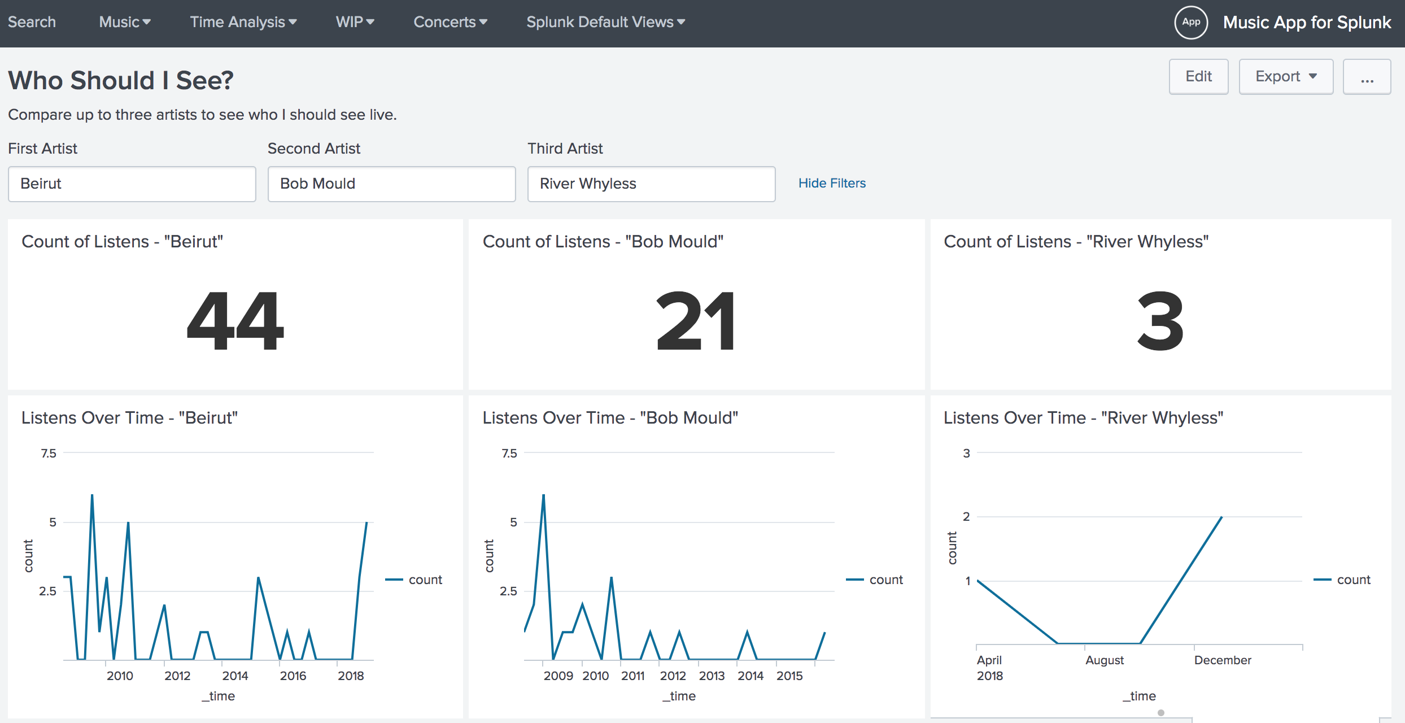Click count legend in River Whyless chart
The width and height of the screenshot is (1405, 723).
click(1342, 580)
